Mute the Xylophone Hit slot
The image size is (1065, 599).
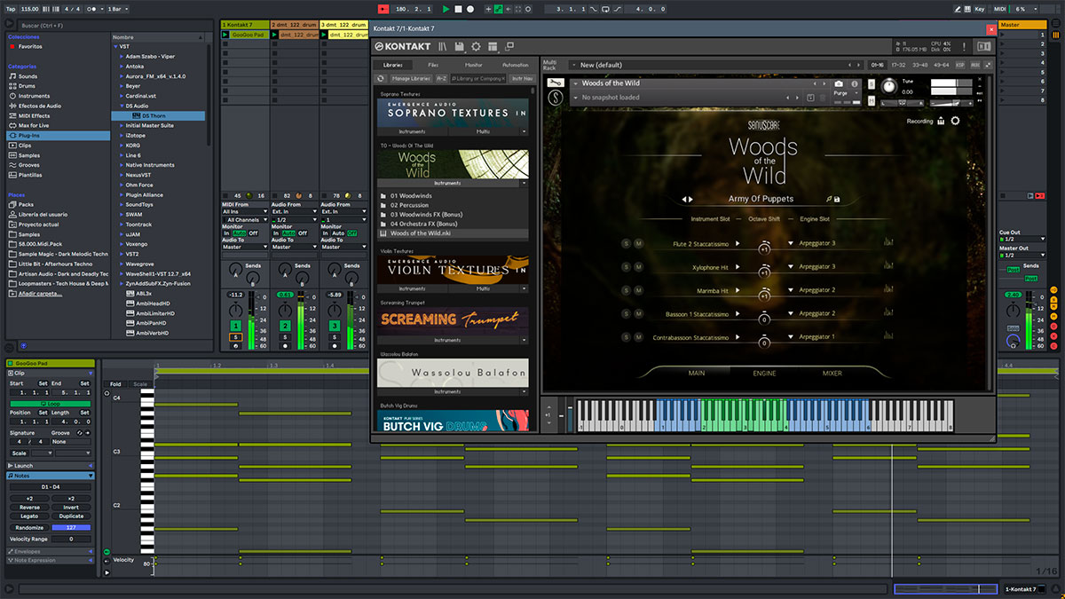tap(637, 266)
